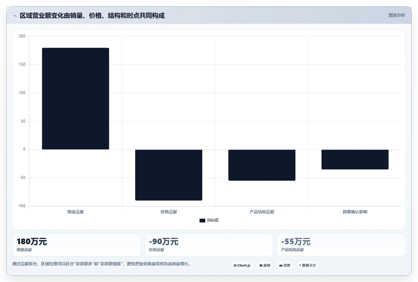
Task: Click the 价格贡献 negative bar
Action: click(x=169, y=175)
